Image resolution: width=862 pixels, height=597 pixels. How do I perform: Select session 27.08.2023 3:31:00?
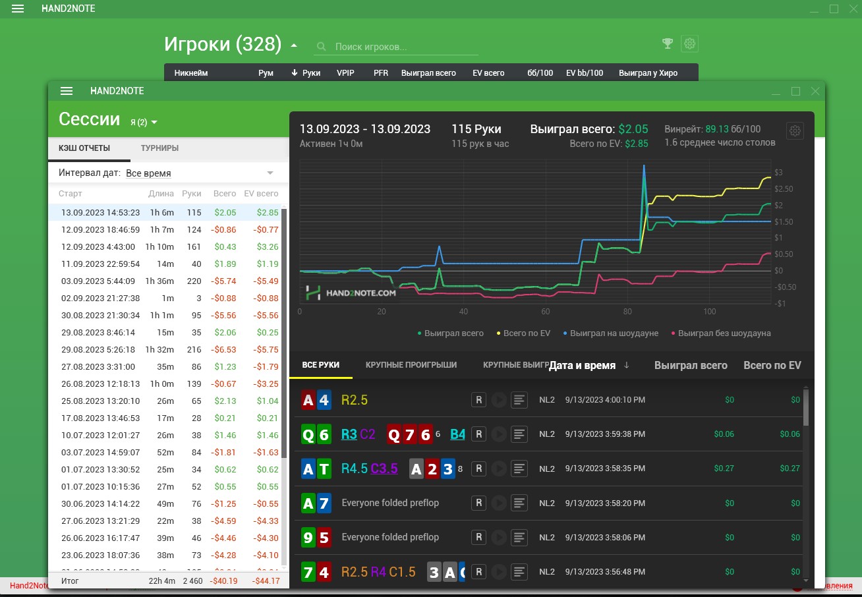point(164,367)
